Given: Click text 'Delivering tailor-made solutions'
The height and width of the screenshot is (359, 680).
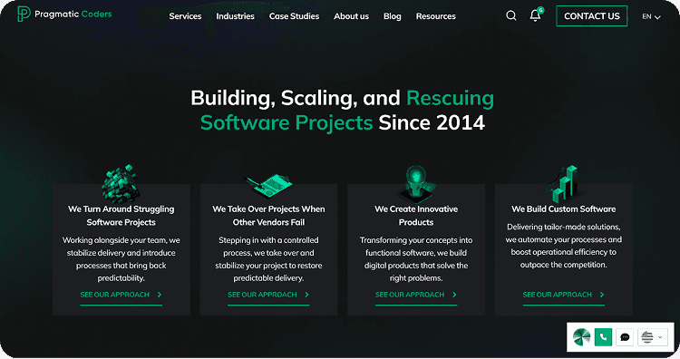Looking at the screenshot, I should (x=563, y=227).
